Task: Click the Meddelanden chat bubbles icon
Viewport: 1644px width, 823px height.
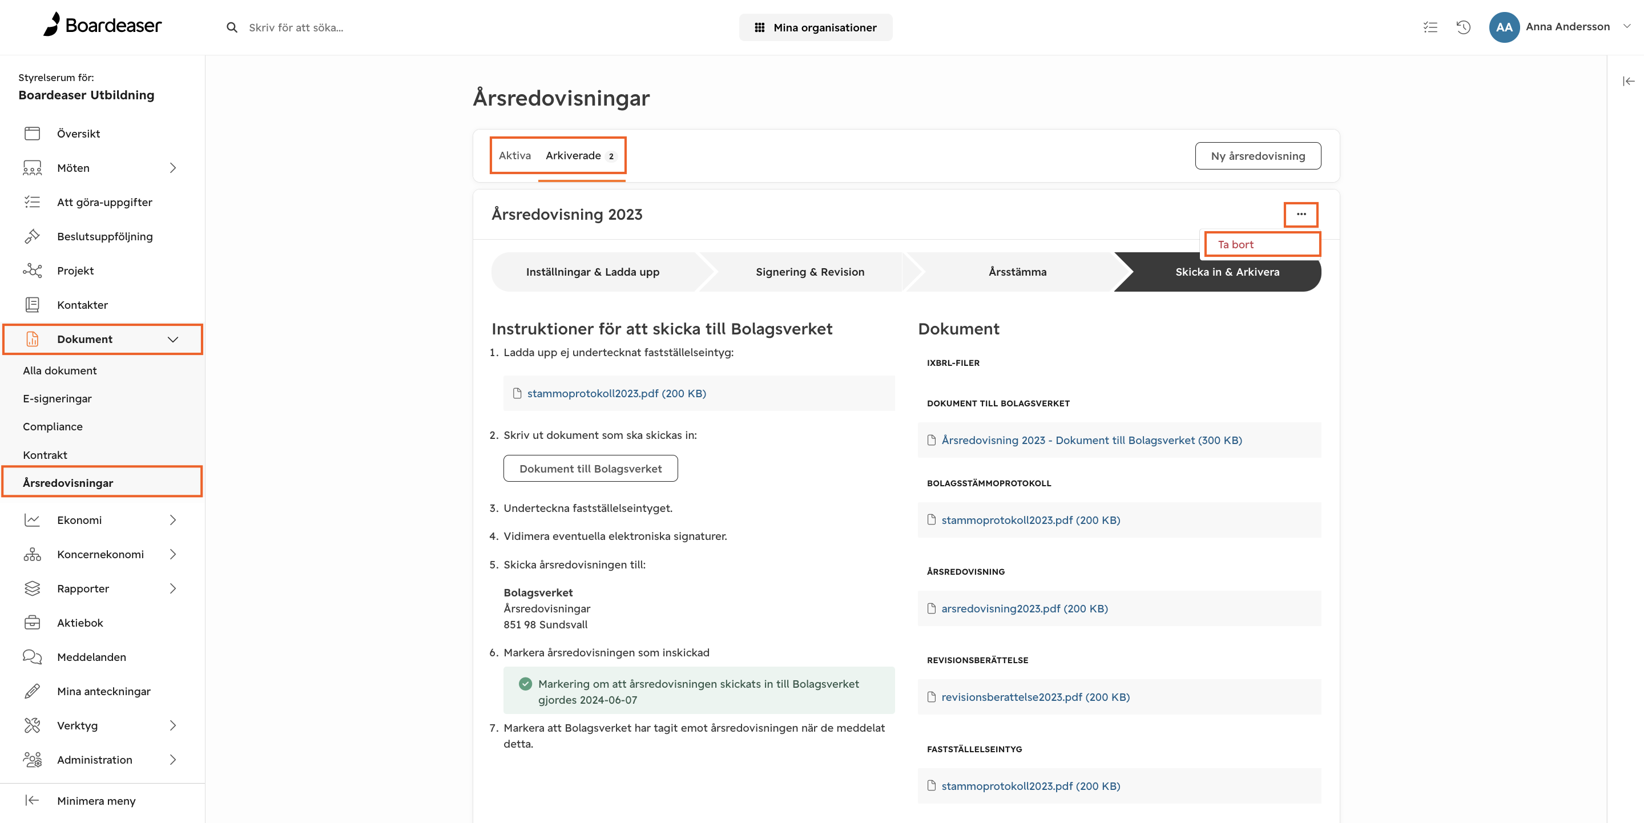Action: pos(32,657)
